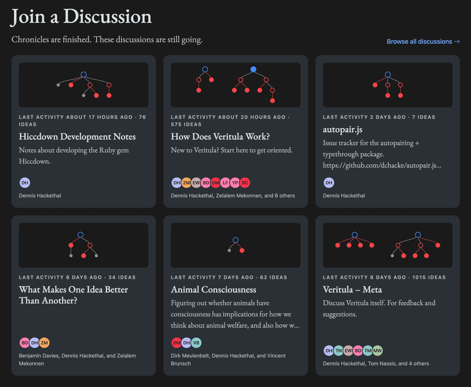471x387 pixels.
Task: Click the TN avatar in Veritula – Meta card
Action: (x=338, y=350)
